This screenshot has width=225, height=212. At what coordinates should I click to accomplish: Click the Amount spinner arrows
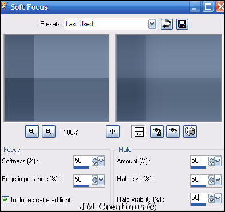click(211, 161)
